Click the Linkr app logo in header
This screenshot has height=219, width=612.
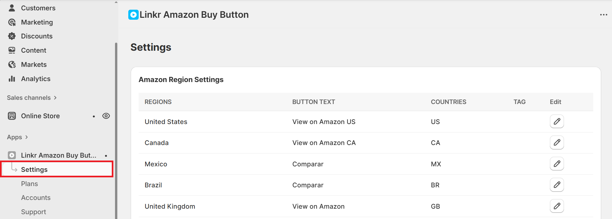coord(133,15)
